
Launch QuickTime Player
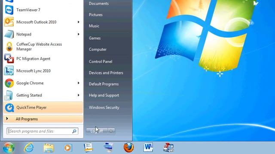43,107
